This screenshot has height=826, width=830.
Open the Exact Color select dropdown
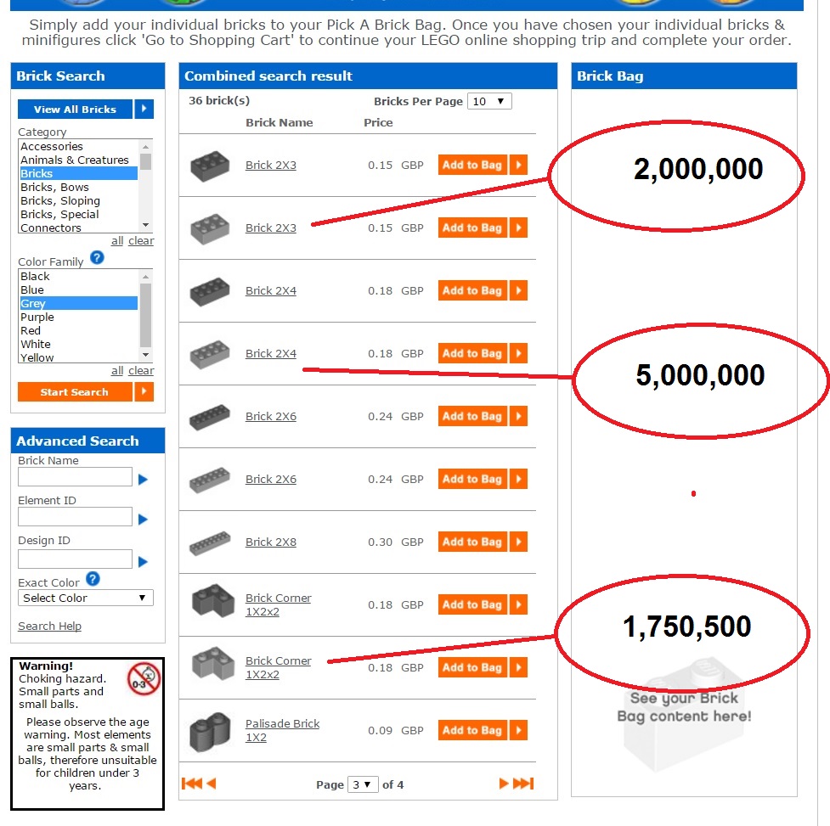[x=86, y=598]
